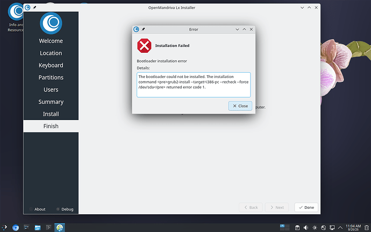
Task: Select the Install step in sidebar
Action: tap(51, 114)
